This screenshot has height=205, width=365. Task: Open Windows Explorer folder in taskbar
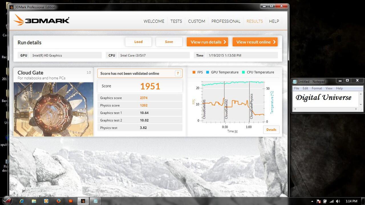pyautogui.click(x=34, y=201)
